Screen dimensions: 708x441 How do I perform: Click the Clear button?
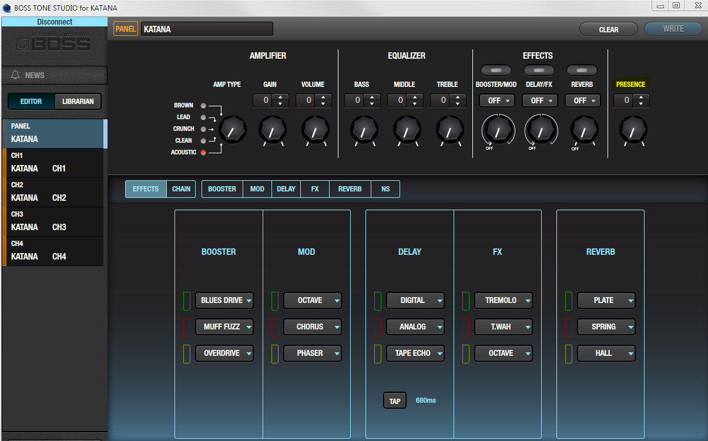(609, 29)
